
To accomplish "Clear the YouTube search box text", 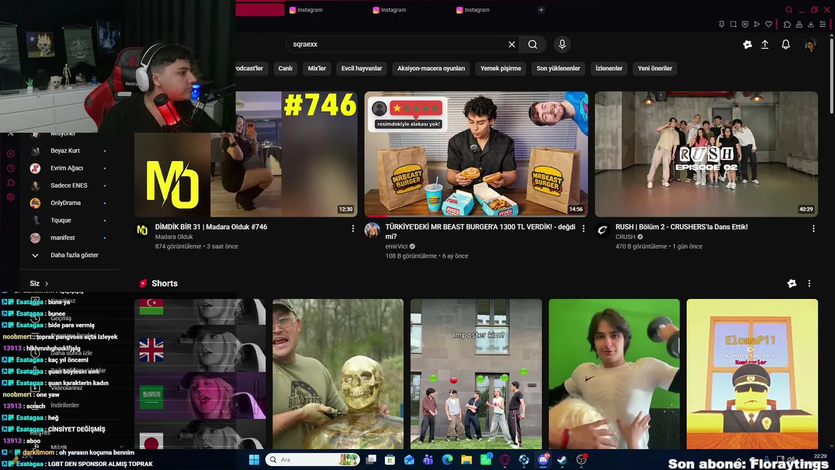I will click(x=512, y=44).
